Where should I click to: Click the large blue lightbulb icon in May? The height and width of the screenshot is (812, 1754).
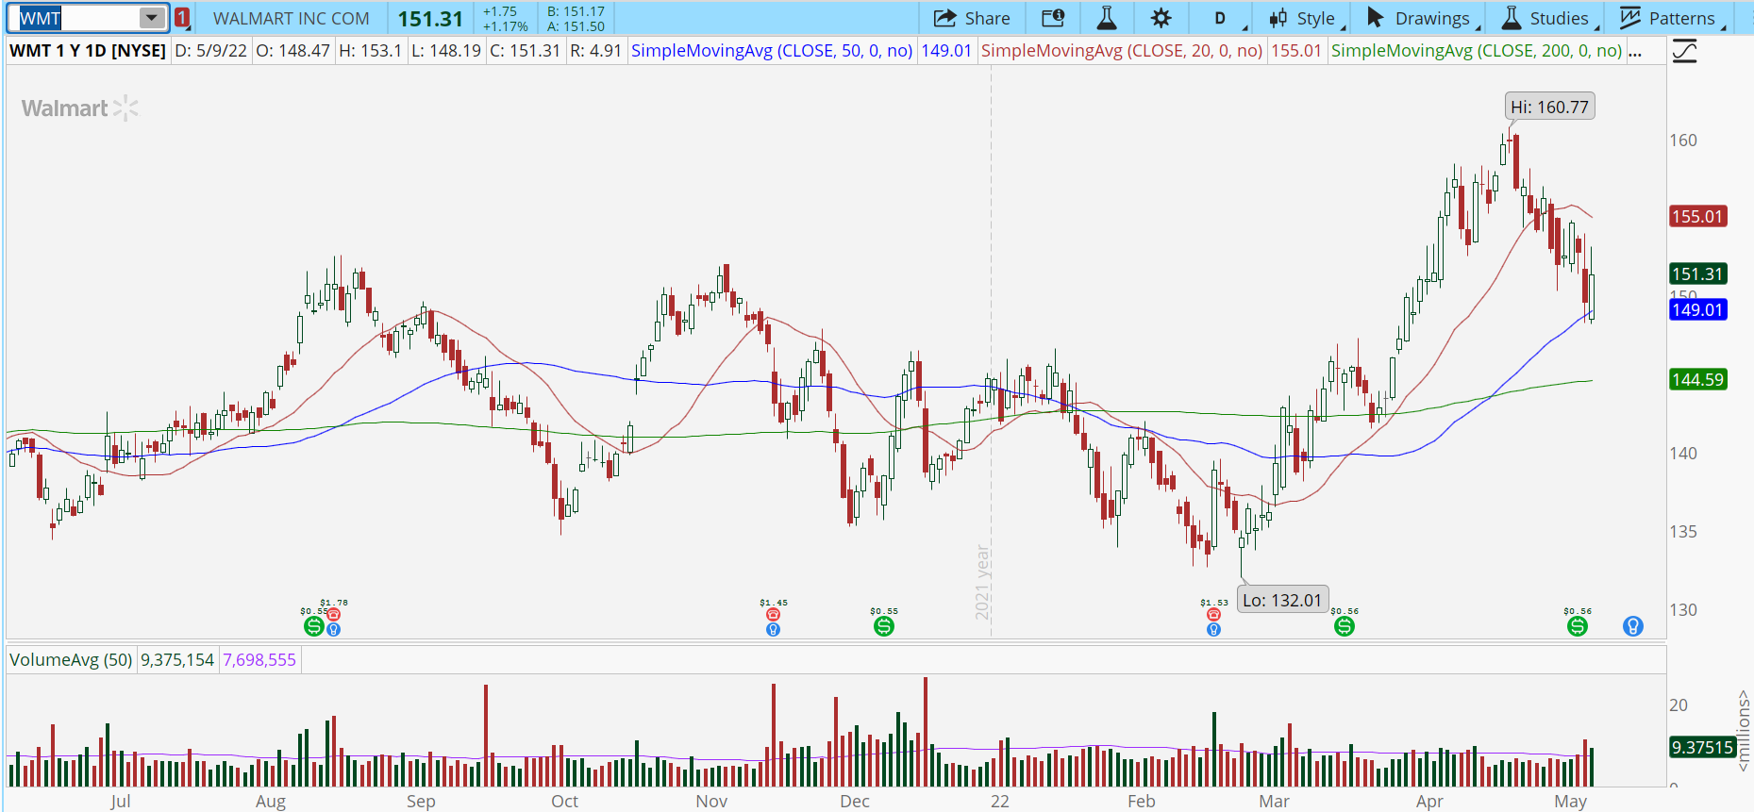[1633, 626]
